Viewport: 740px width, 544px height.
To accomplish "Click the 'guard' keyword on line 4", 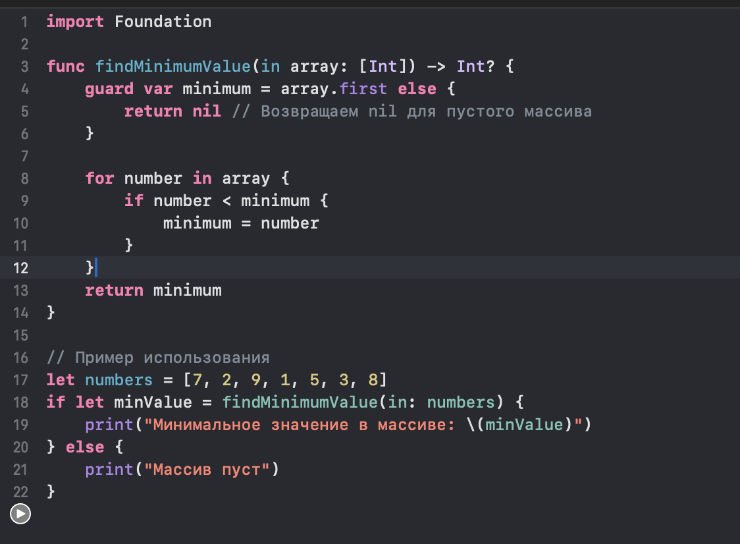I will pos(109,89).
